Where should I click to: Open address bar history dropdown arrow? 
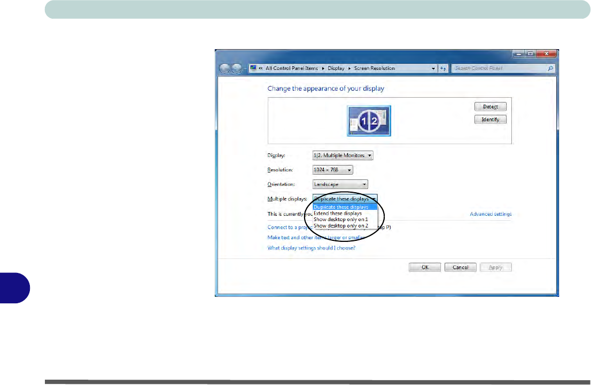tap(433, 68)
